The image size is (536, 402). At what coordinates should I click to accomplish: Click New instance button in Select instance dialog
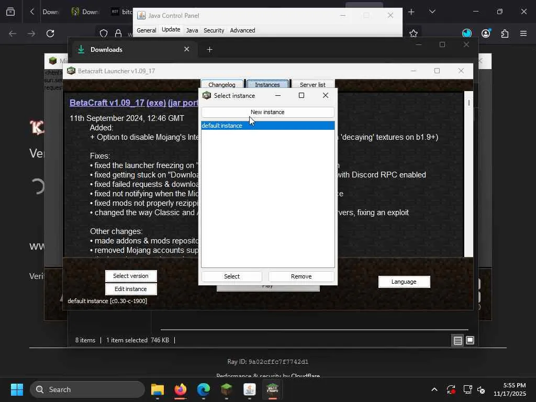(x=267, y=112)
